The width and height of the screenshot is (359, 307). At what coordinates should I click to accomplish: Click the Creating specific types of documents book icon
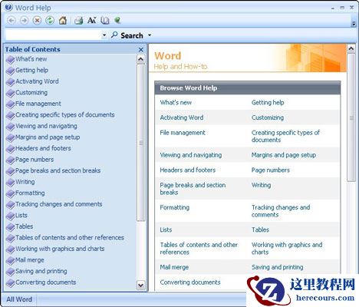tap(11, 115)
